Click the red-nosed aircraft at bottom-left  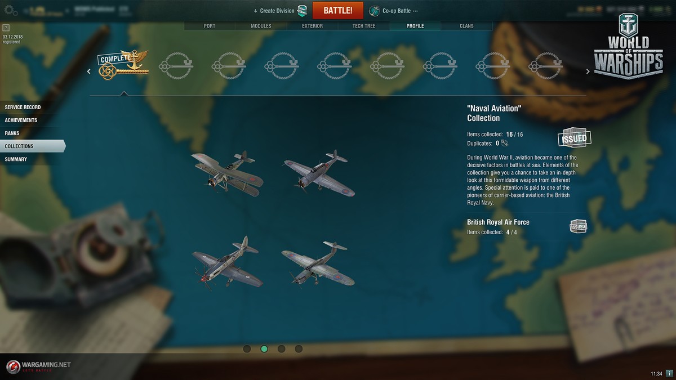(x=226, y=262)
